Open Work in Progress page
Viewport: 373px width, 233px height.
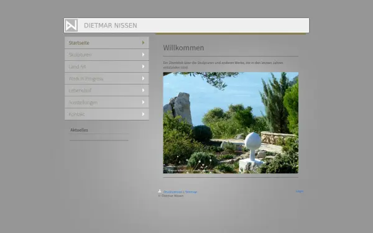[x=107, y=78]
